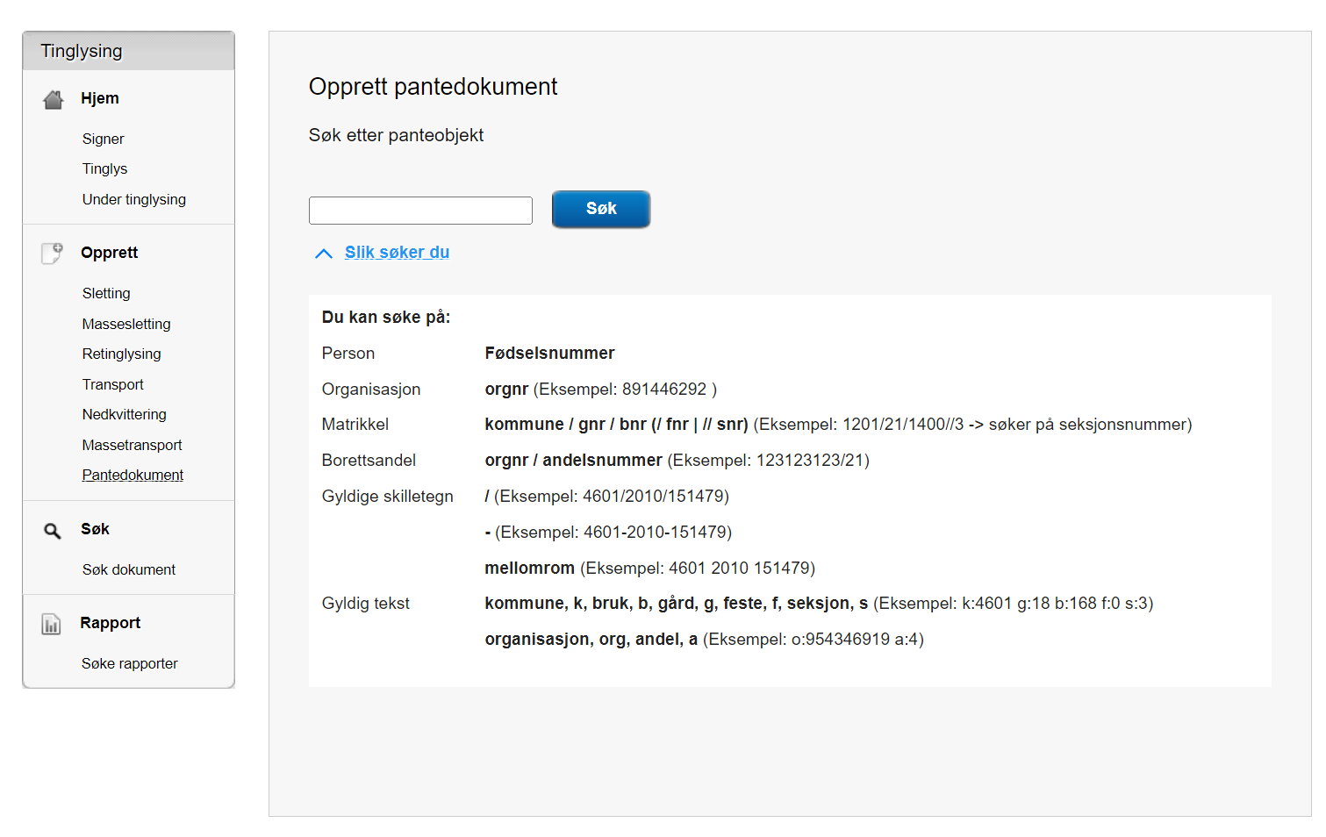Focus the panteobjekt search field
The image size is (1326, 837).
pos(420,211)
